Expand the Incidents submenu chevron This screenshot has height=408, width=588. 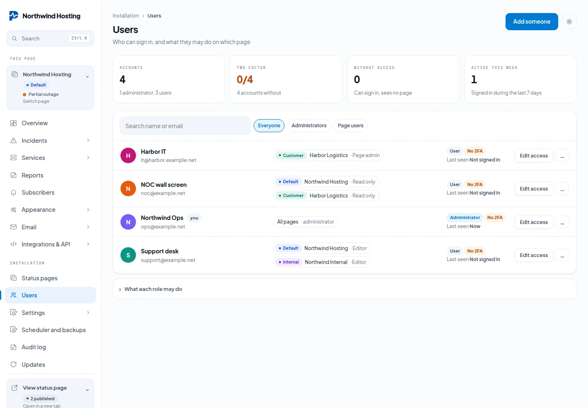click(88, 140)
